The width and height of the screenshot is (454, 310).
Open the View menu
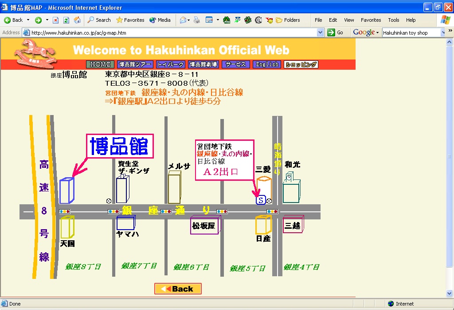tap(349, 20)
